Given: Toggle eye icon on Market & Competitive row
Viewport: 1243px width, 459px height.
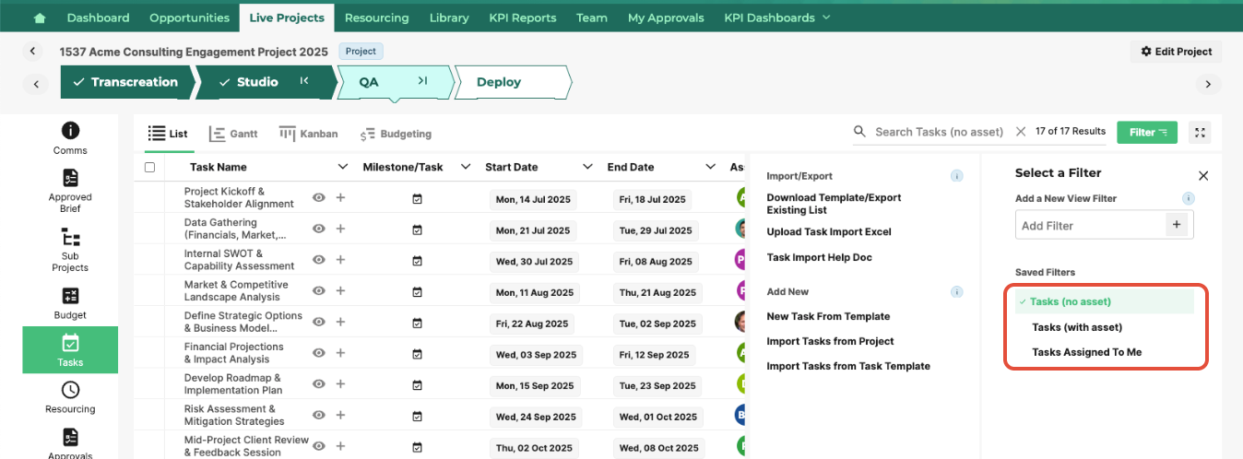Looking at the screenshot, I should pos(319,291).
